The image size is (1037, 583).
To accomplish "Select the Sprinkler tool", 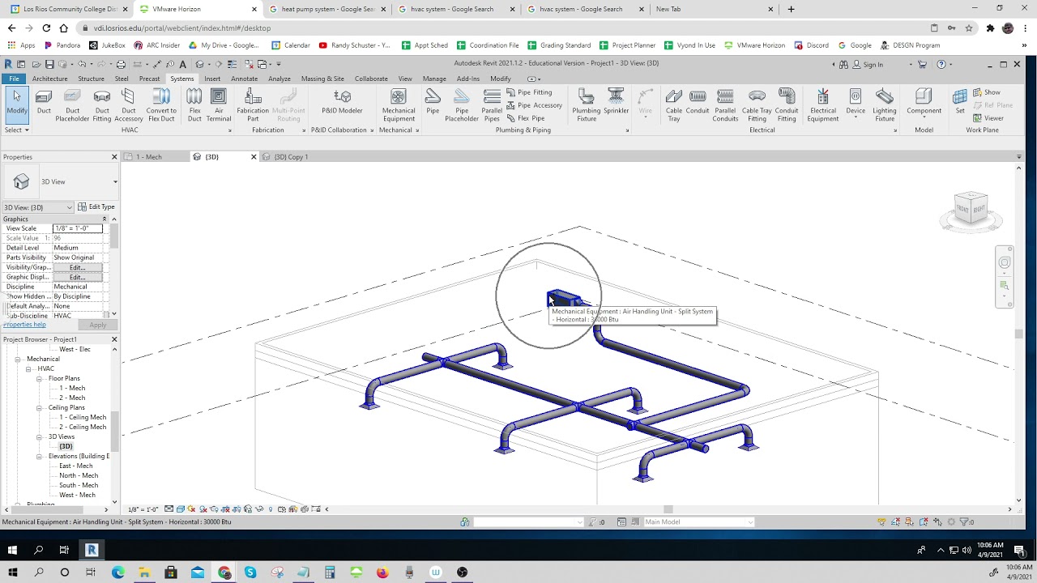I will 616,102.
